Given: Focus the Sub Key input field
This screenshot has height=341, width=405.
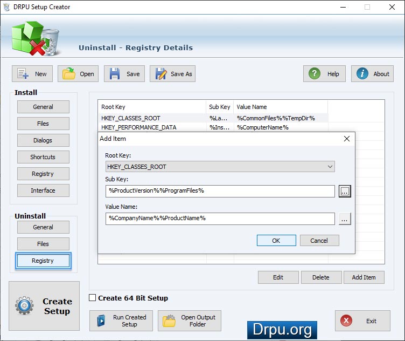Looking at the screenshot, I should click(x=220, y=191).
